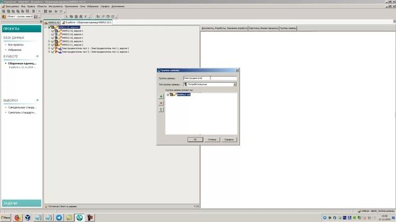Toggle checkbox of Электродвигатель тест 2 row

(53, 52)
